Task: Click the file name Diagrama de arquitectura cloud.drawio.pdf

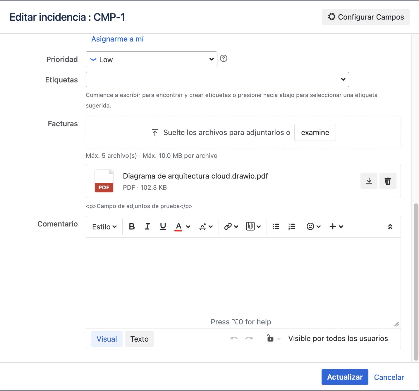Action: click(x=195, y=176)
